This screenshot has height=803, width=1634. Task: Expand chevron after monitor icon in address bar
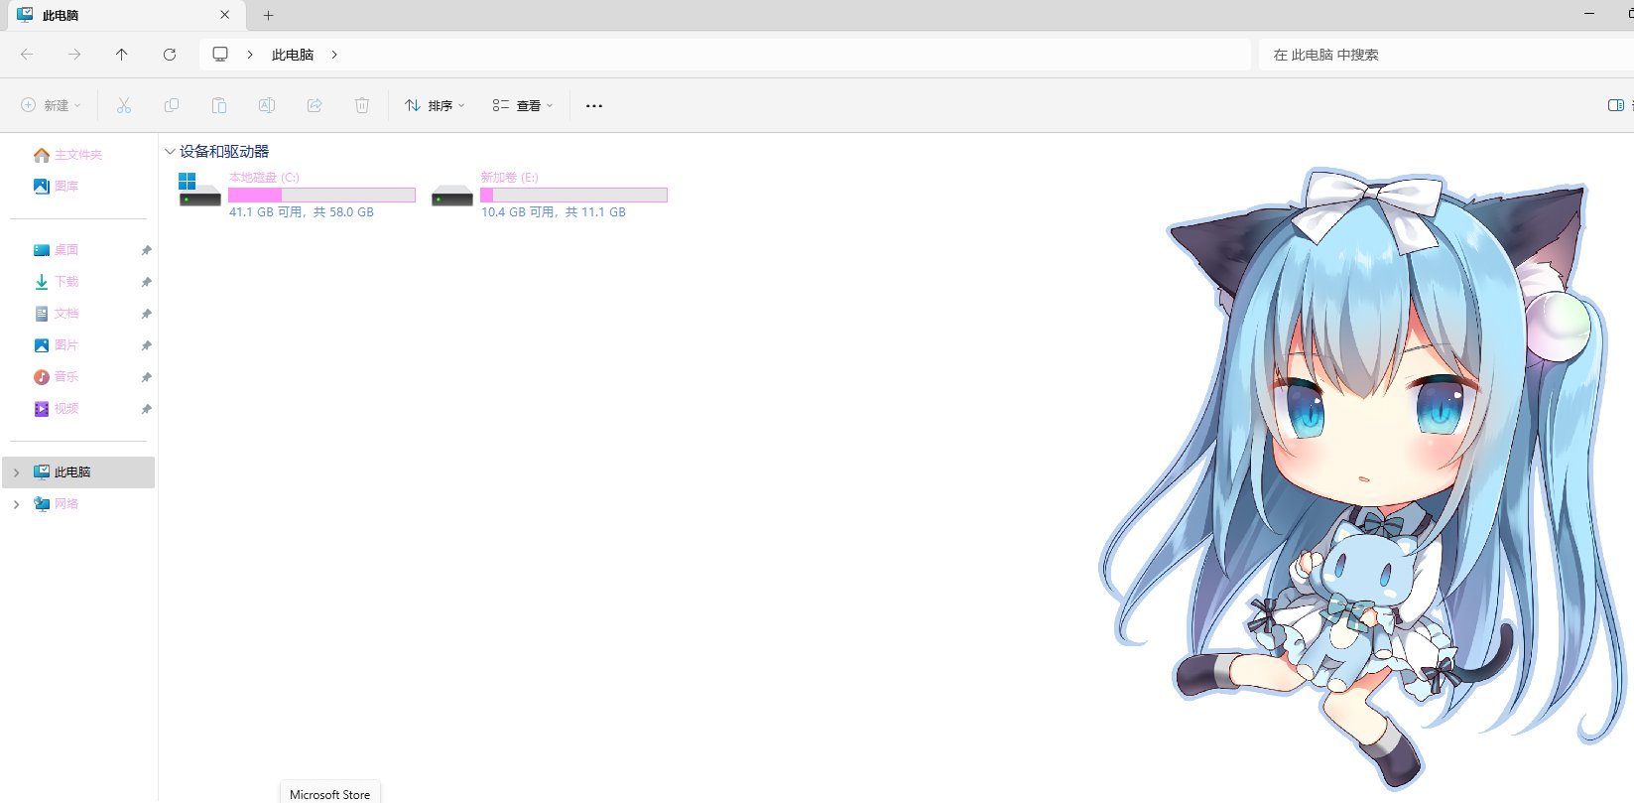(250, 55)
